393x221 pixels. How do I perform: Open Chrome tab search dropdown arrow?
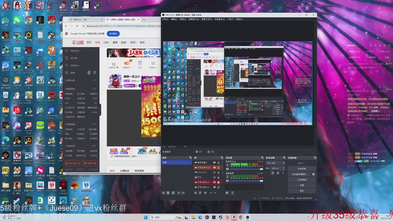tap(66, 19)
